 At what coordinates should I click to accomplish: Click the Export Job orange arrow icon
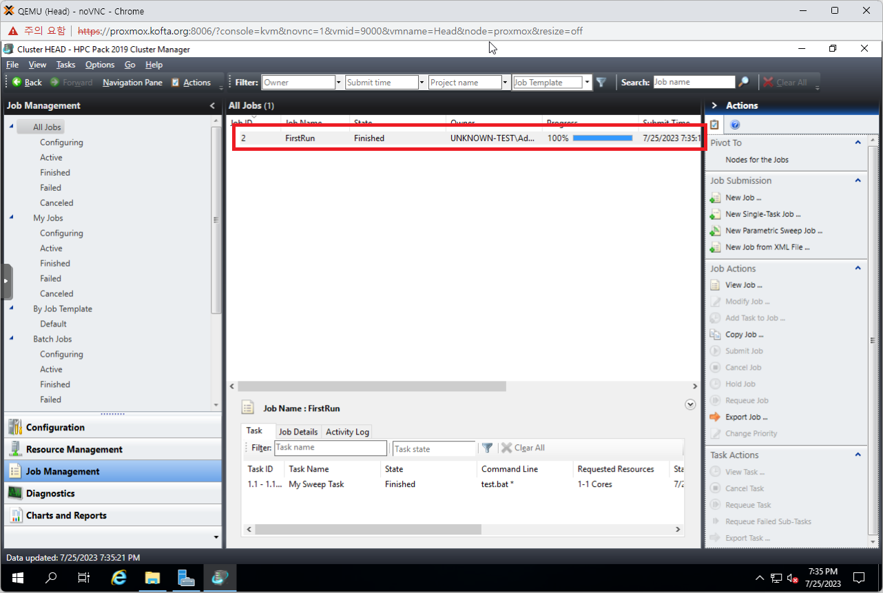coord(715,417)
